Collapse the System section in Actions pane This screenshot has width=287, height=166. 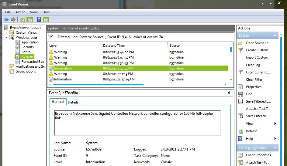(275, 36)
